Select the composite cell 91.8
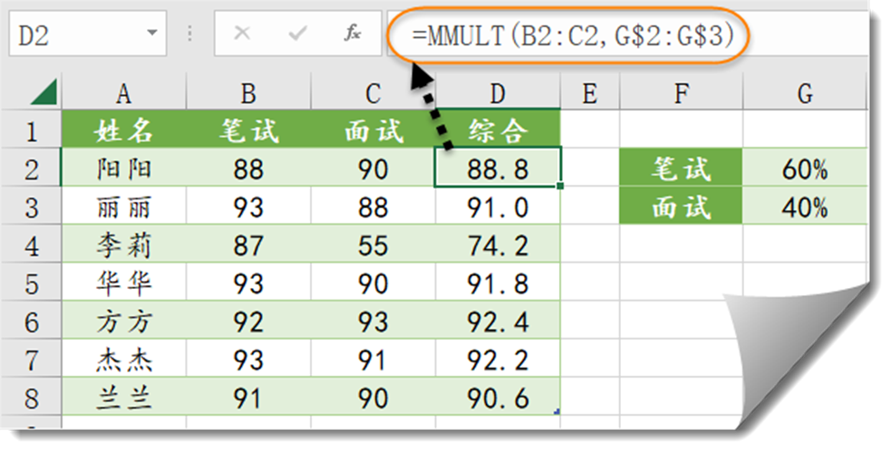 point(498,283)
